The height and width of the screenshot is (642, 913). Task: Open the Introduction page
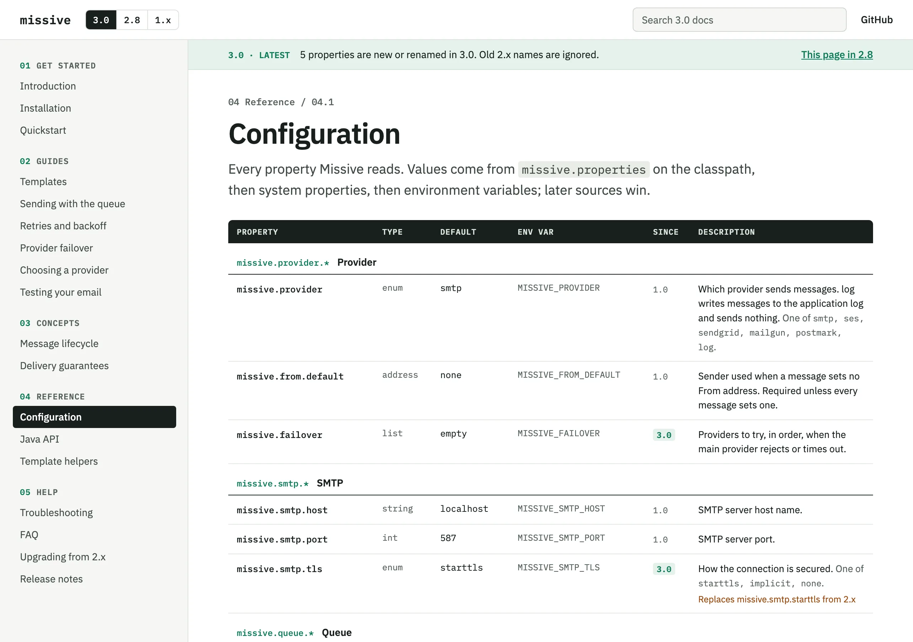48,86
